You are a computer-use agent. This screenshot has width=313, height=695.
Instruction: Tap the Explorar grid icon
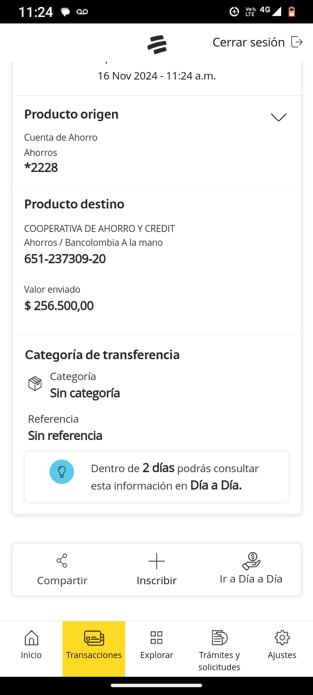coord(156,638)
